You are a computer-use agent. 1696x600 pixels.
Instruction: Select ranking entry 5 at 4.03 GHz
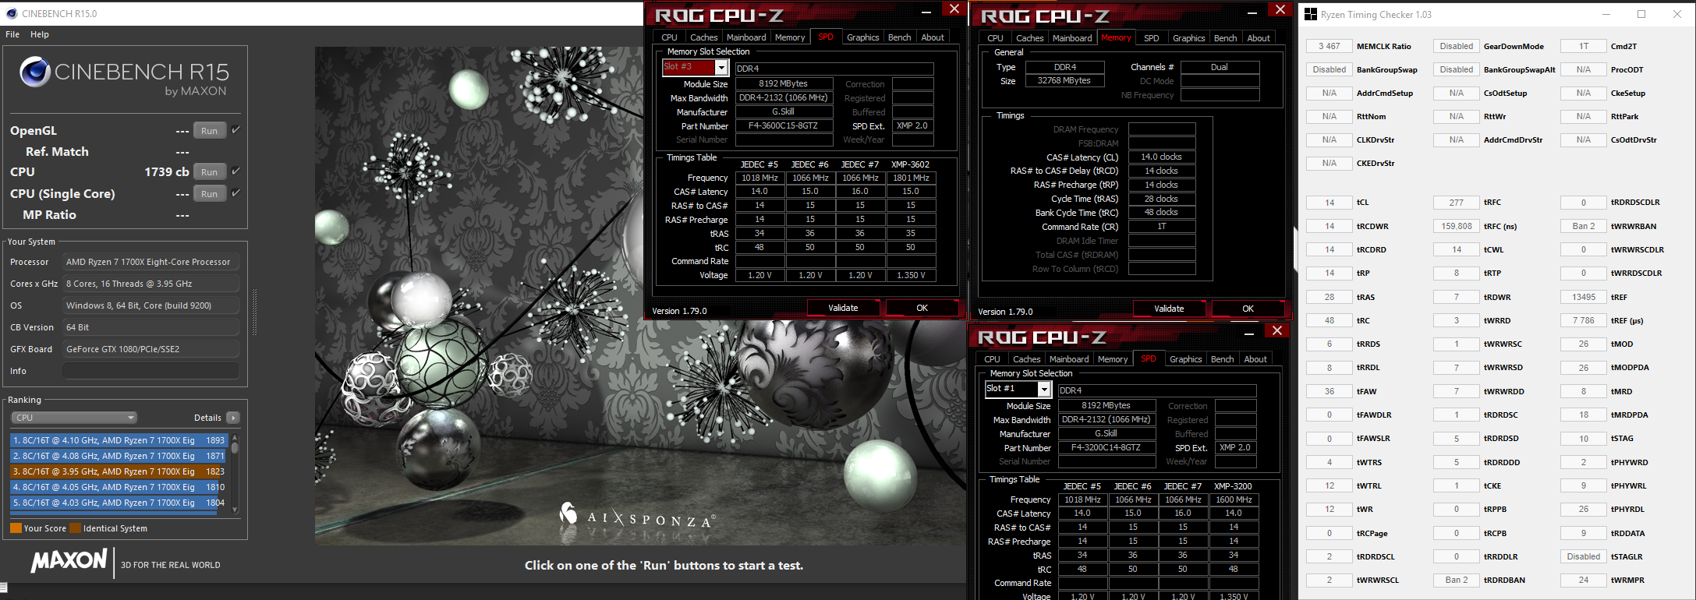(x=119, y=503)
